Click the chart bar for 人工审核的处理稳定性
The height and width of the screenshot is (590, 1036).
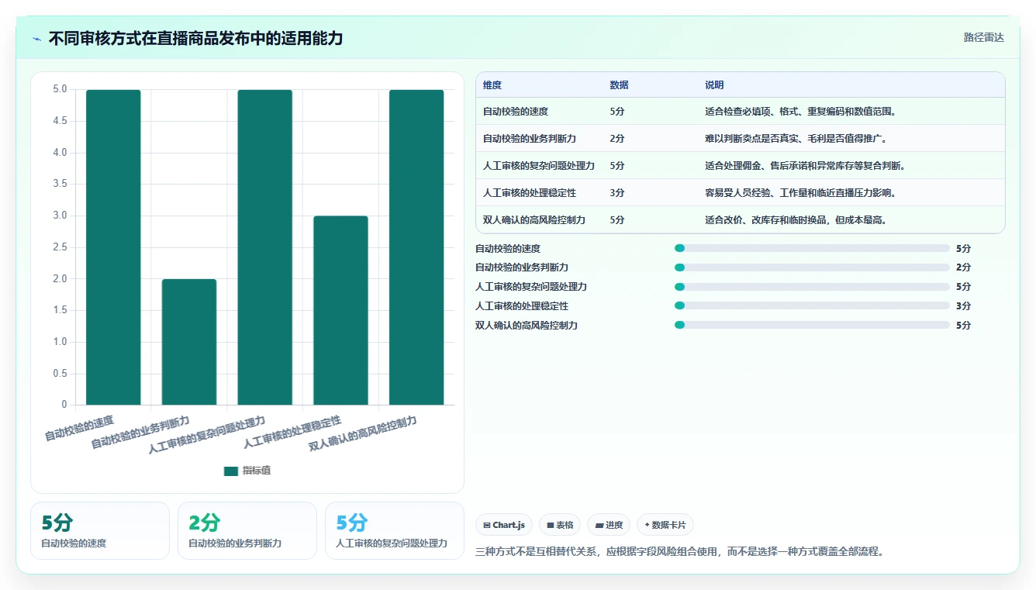coord(340,310)
